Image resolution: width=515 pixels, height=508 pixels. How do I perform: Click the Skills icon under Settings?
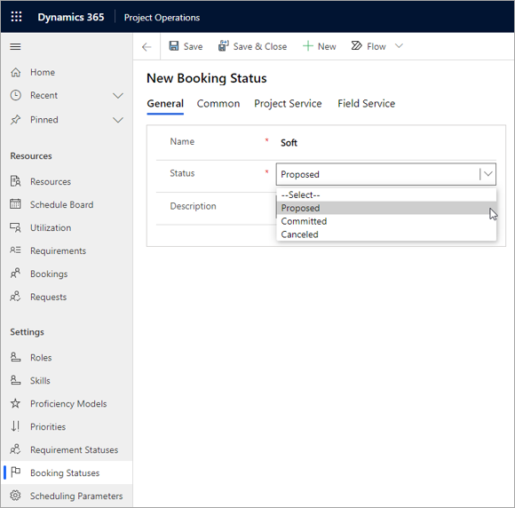(x=15, y=380)
